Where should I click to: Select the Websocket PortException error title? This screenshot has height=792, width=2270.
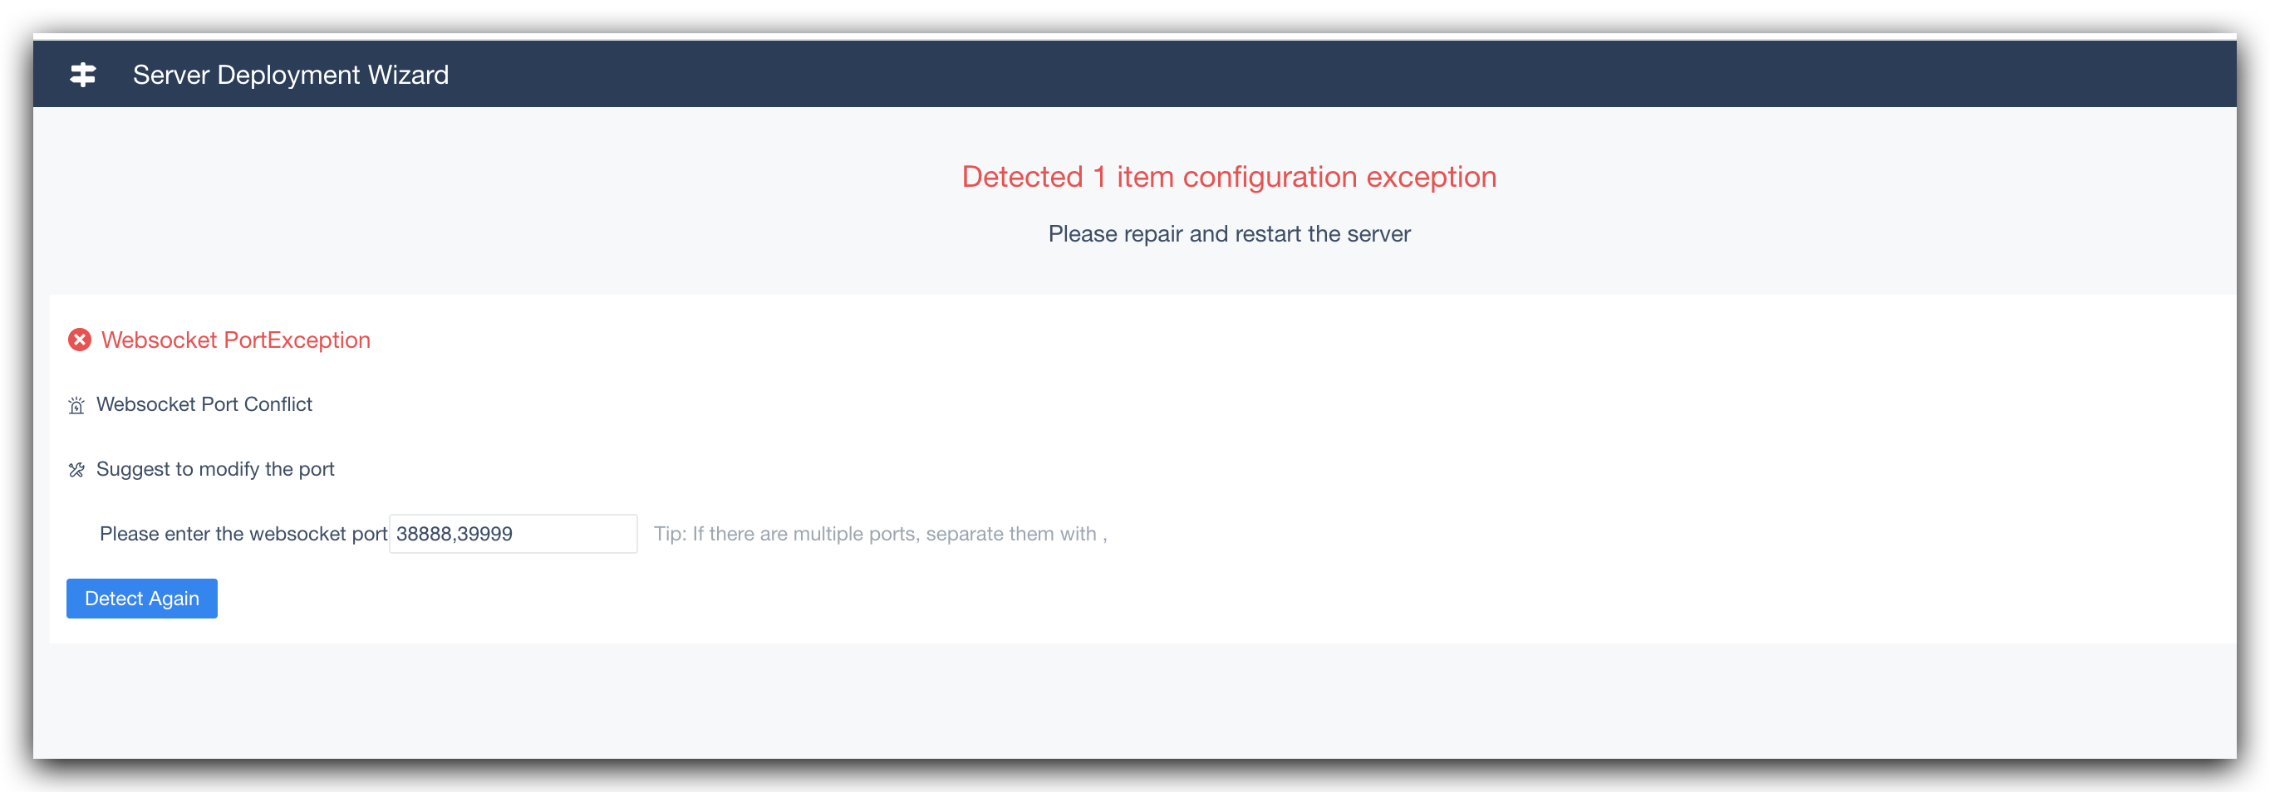(x=235, y=340)
